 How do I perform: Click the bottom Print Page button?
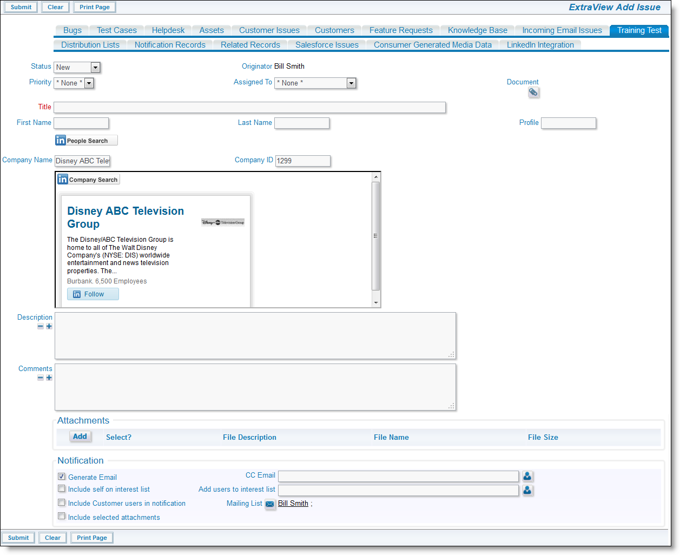tap(92, 538)
